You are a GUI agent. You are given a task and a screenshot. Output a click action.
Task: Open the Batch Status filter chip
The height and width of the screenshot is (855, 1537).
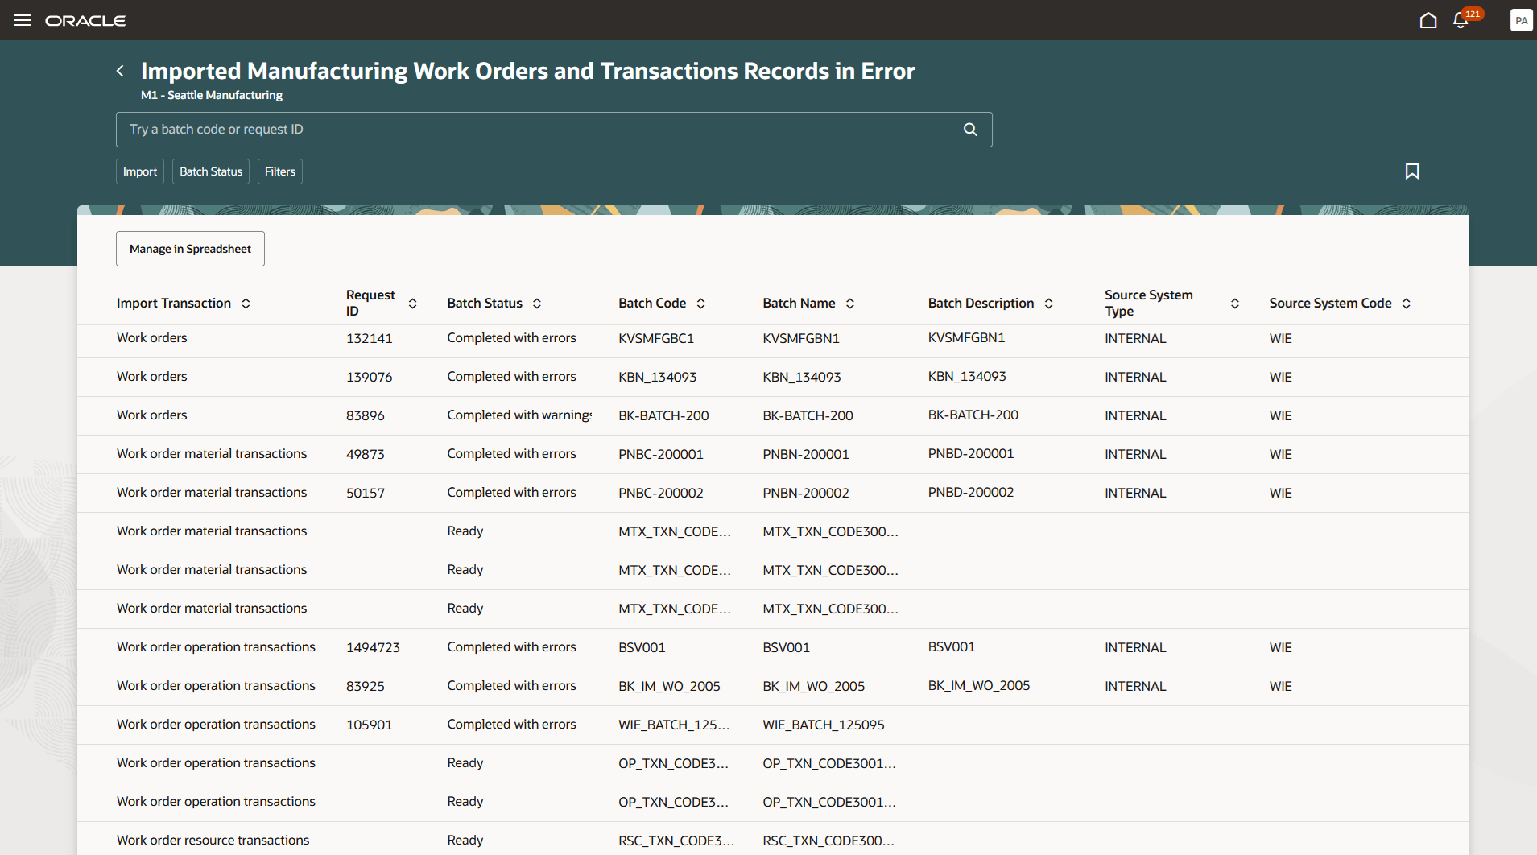210,171
